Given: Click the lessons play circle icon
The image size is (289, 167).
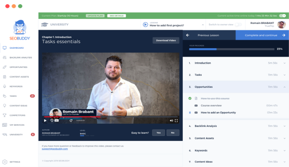Looking at the screenshot, I should (145, 24).
